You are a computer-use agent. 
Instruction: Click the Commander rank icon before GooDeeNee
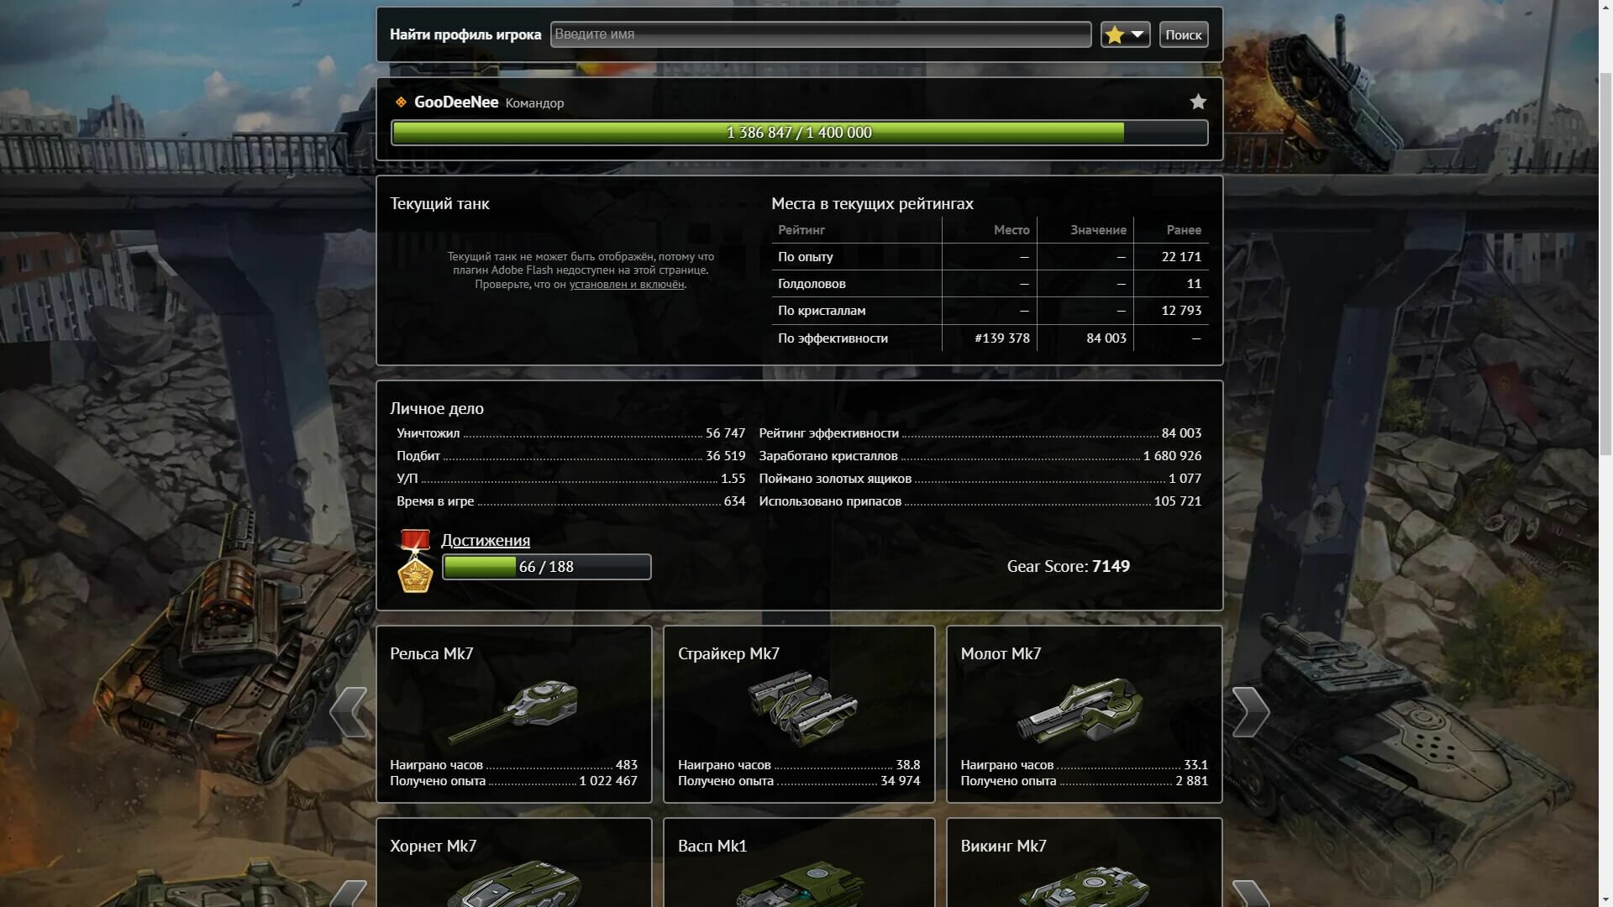point(402,102)
